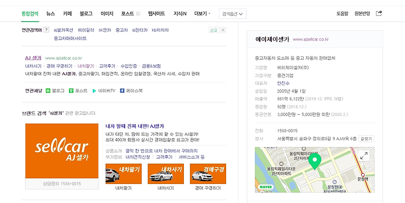Open the 경매 구경하기 sitelink
405x203 pixels.
click(60, 66)
